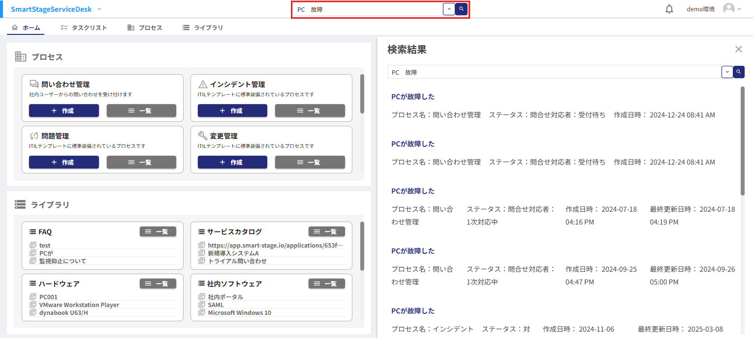
Task: Create a new インシデント管理 ticket
Action: pyautogui.click(x=232, y=111)
